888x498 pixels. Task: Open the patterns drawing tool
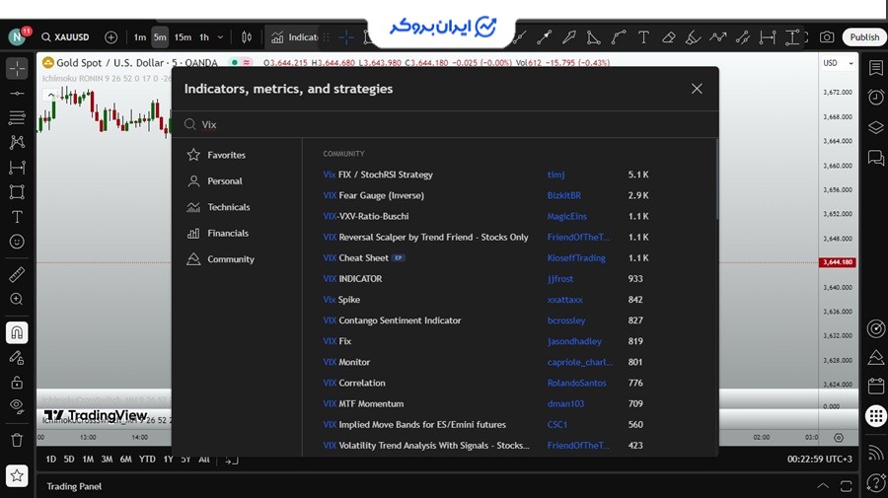(17, 142)
